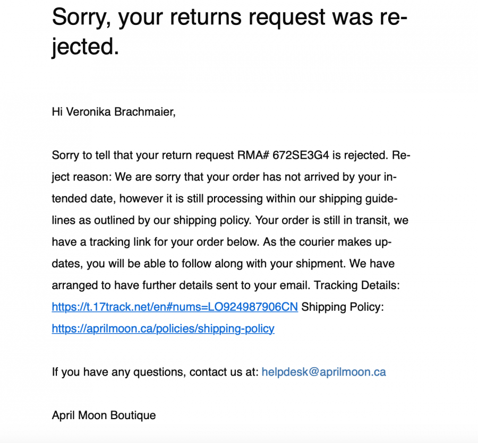Click the helpdesk@aprilmoon.ca email address
This screenshot has width=478, height=443.
click(324, 372)
